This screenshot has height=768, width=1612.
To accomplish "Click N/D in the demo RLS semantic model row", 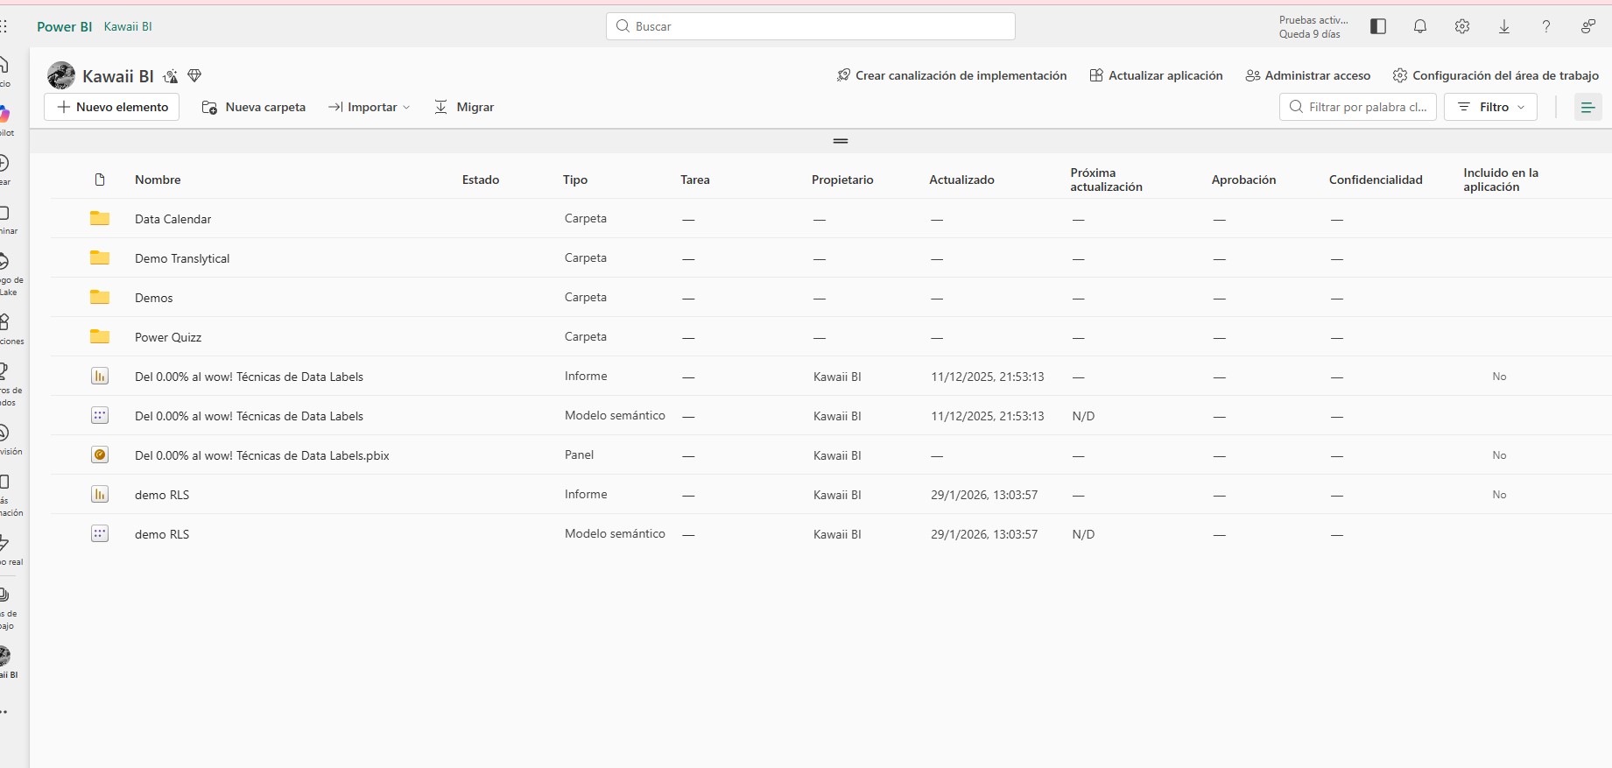I will [1083, 534].
